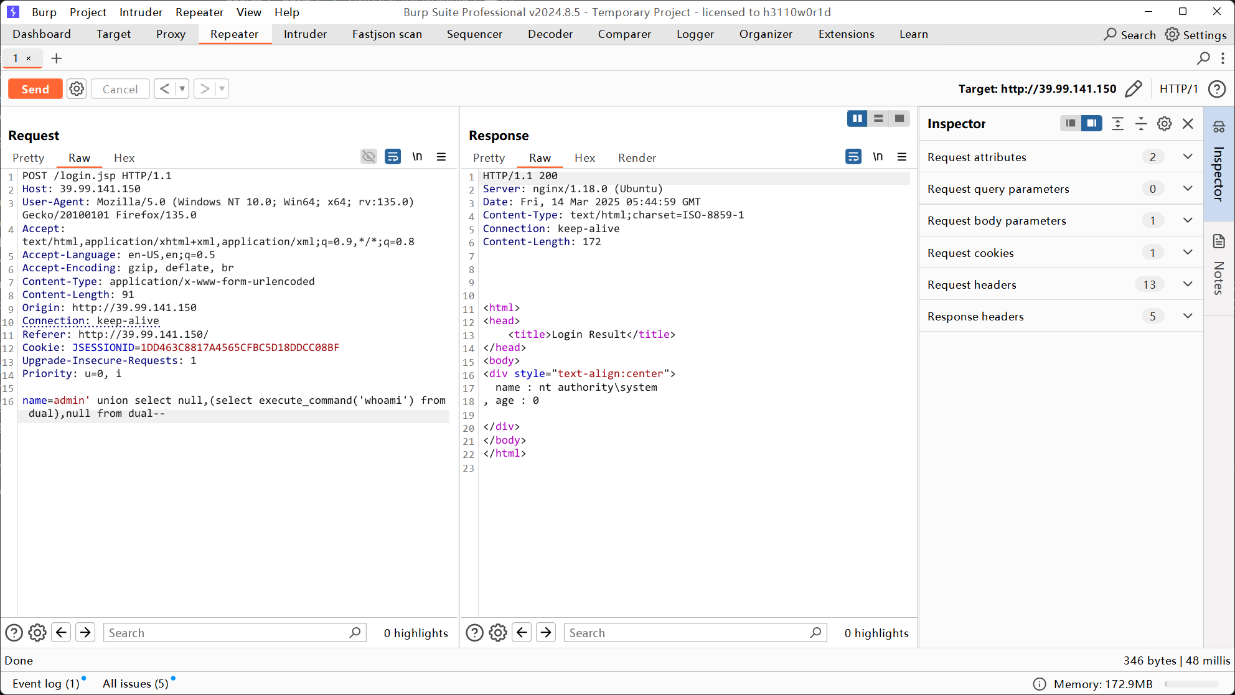Viewport: 1235px width, 695px height.
Task: Open Inspector side panel tab
Action: pyautogui.click(x=1219, y=163)
